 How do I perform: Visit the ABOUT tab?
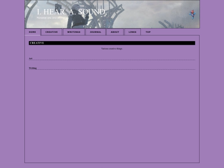[115, 32]
